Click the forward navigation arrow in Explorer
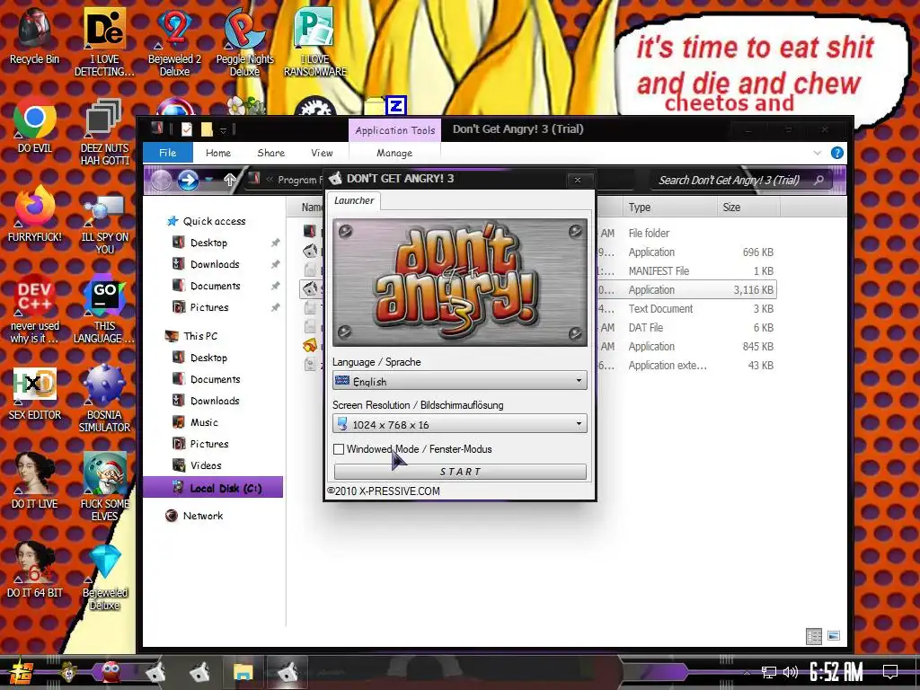This screenshot has height=690, width=920. point(188,180)
